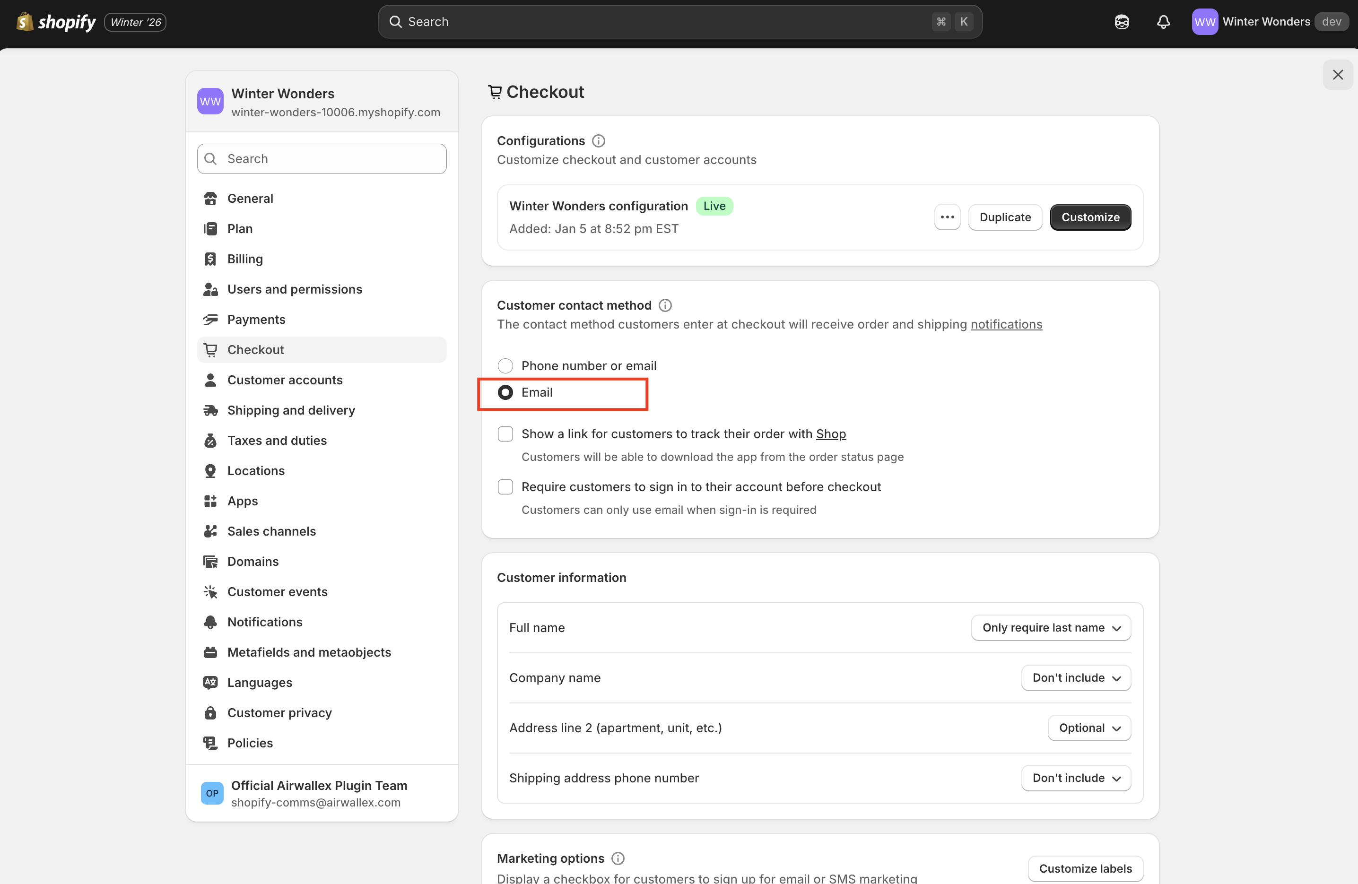
Task: Open the notifications link in contact method text
Action: (x=1007, y=324)
